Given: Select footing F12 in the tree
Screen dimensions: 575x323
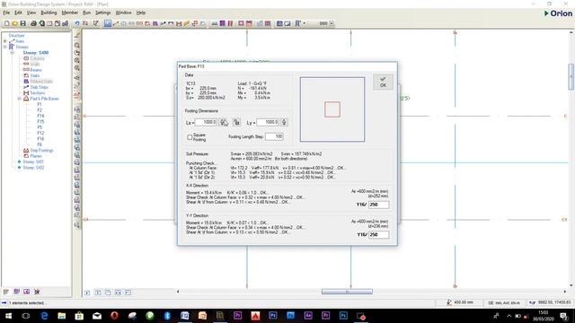Looking at the screenshot, I should pos(40,133).
